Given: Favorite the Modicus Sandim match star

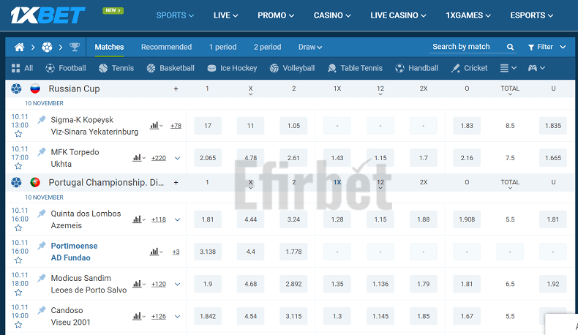Looking at the screenshot, I should [x=18, y=293].
